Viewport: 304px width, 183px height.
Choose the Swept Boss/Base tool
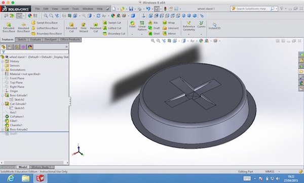(x=45, y=23)
